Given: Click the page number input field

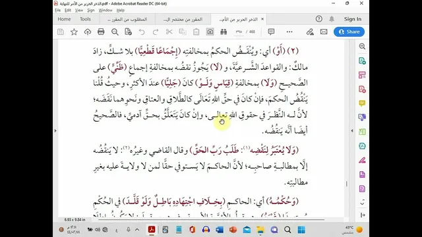Looking at the screenshot, I should (x=239, y=32).
